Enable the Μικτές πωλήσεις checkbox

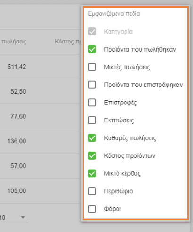(x=92, y=67)
